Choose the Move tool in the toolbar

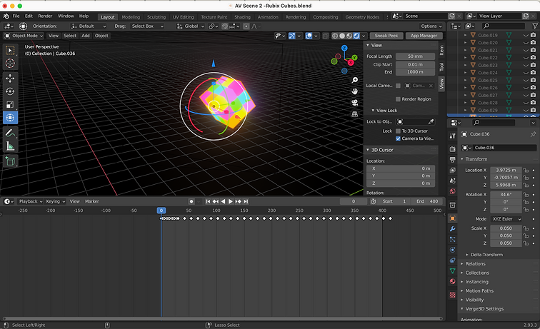click(x=10, y=78)
